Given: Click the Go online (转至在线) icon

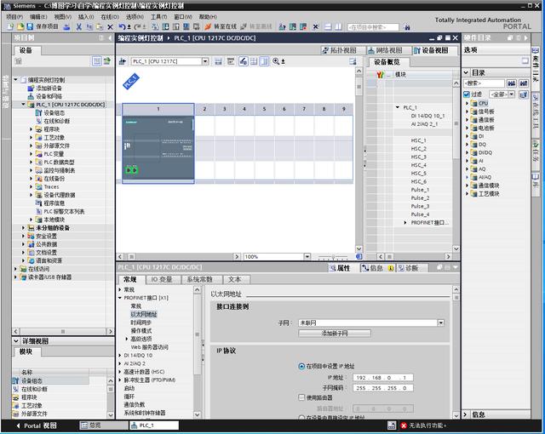Looking at the screenshot, I should tap(208, 26).
